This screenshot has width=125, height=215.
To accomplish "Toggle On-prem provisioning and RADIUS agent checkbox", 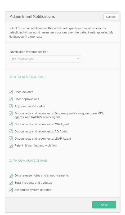I will (11, 113).
